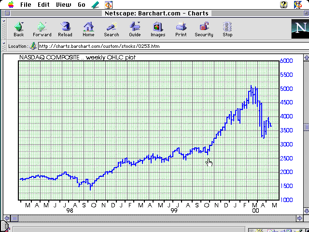Print the chart page
309x232 pixels.
[x=181, y=29]
